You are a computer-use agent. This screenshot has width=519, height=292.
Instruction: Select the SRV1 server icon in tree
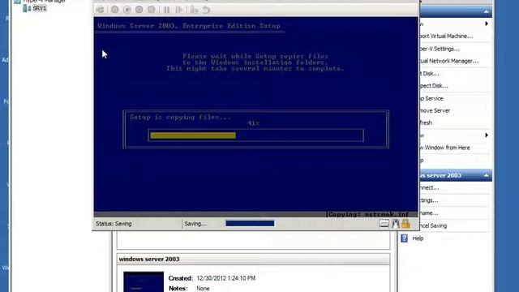tap(27, 8)
